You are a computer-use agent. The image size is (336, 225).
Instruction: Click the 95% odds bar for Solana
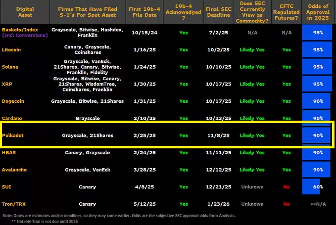pos(317,67)
